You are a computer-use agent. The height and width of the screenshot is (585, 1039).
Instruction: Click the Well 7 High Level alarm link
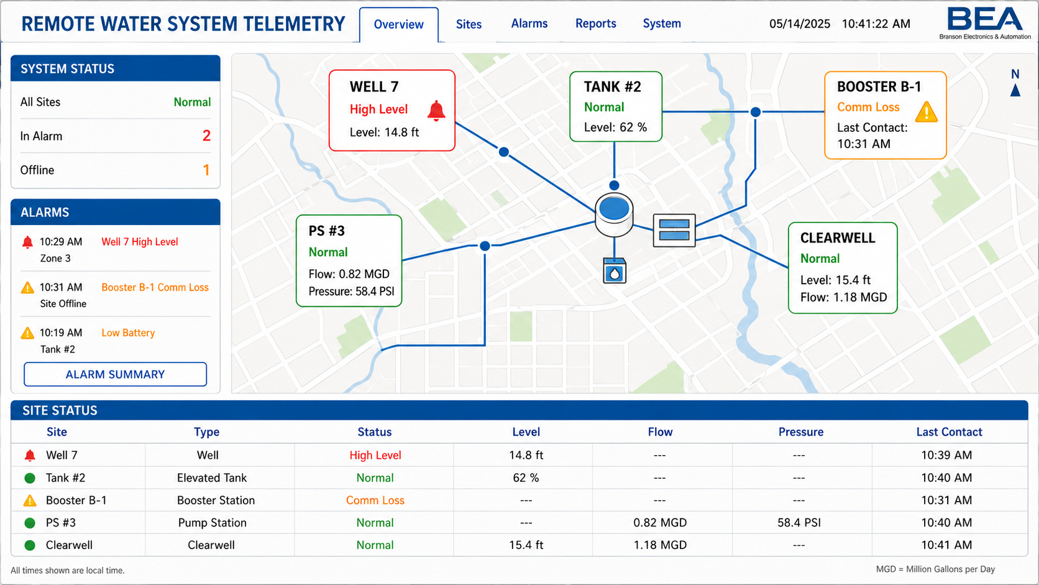click(140, 242)
